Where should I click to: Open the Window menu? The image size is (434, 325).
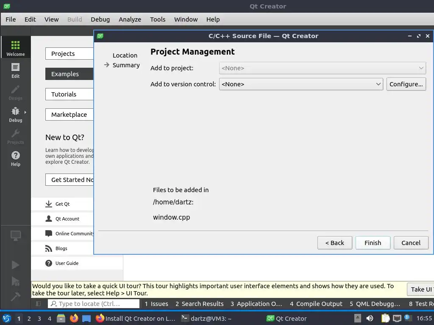(x=186, y=19)
